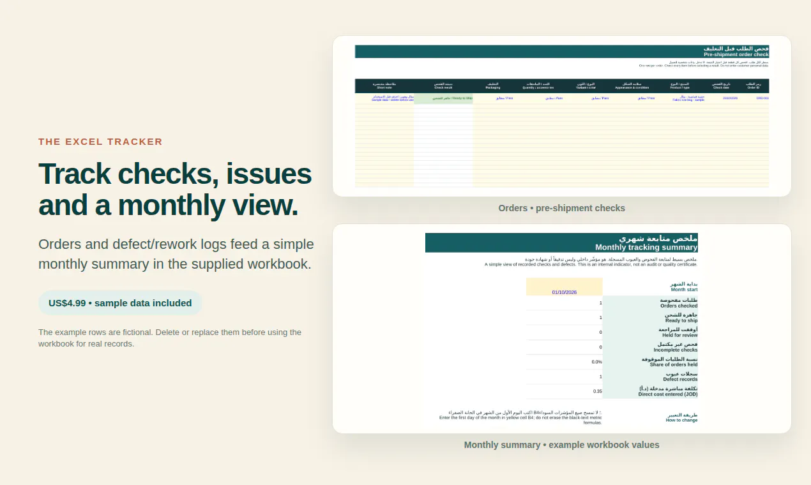The width and height of the screenshot is (811, 485).
Task: Click the 'Short note' column header
Action: (x=384, y=86)
